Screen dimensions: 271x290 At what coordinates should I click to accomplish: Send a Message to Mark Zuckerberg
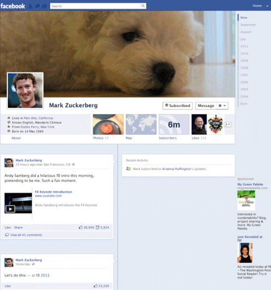(206, 106)
